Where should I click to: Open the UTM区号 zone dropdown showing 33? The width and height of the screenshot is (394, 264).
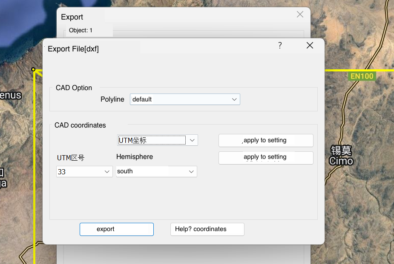[84, 172]
